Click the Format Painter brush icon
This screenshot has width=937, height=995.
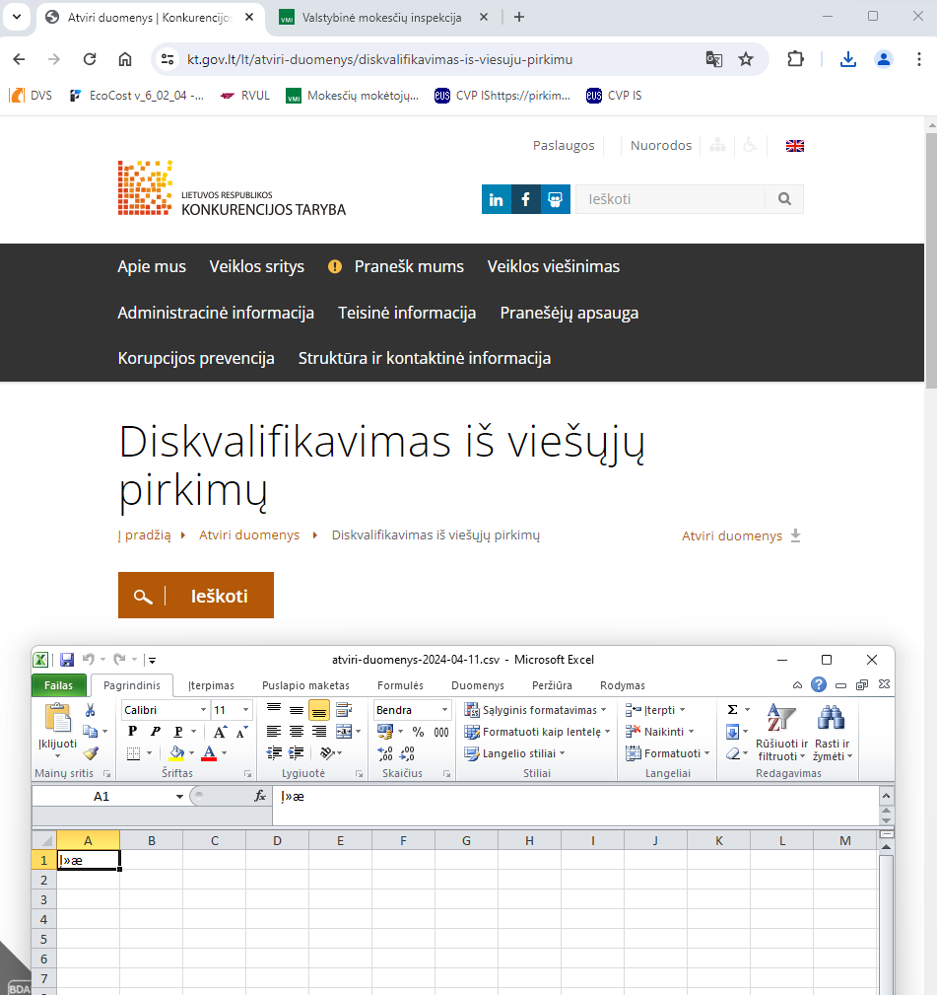click(91, 753)
